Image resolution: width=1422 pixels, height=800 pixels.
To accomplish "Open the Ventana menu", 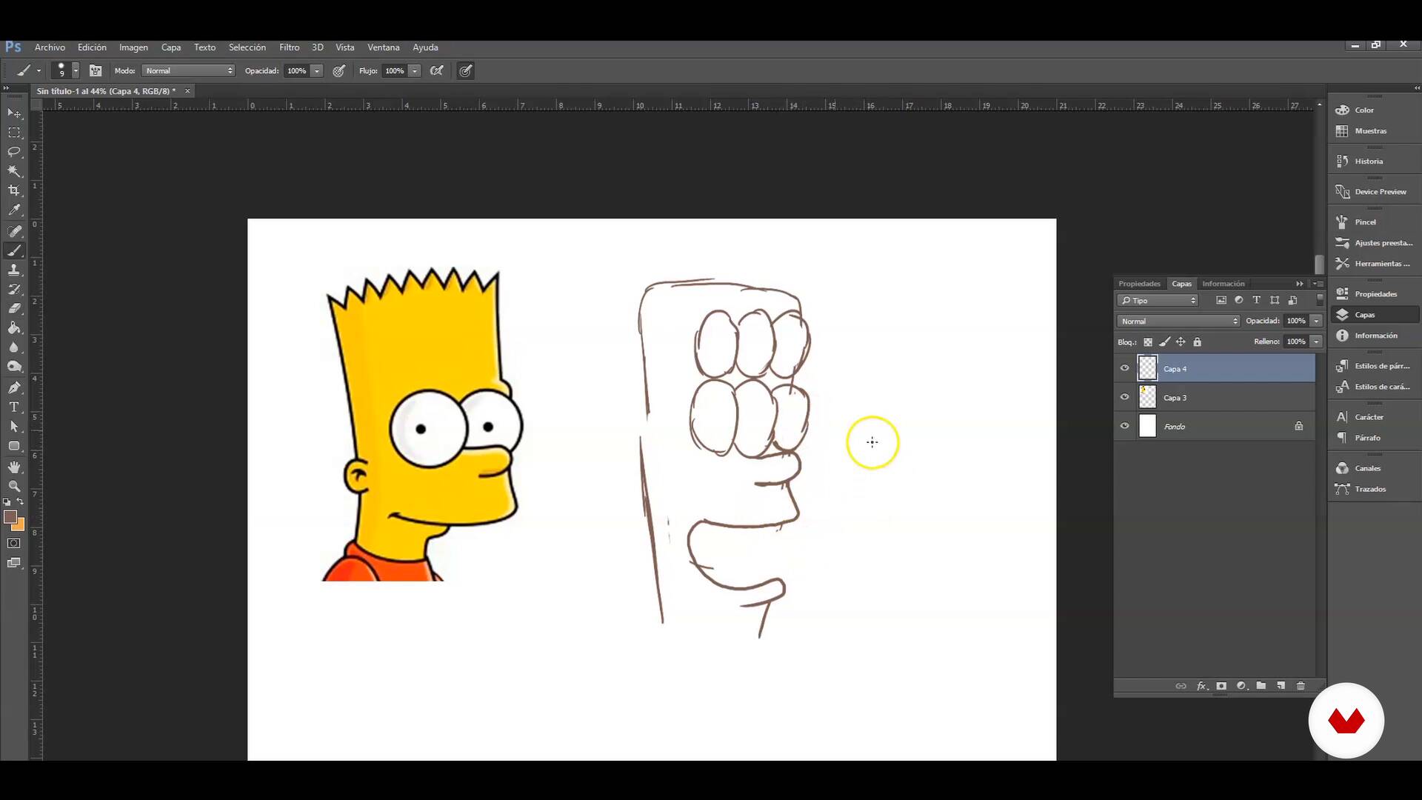I will (x=384, y=47).
